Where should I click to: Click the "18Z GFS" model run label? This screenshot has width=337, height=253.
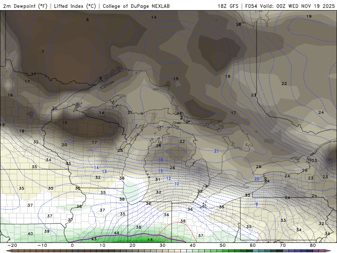click(x=228, y=6)
